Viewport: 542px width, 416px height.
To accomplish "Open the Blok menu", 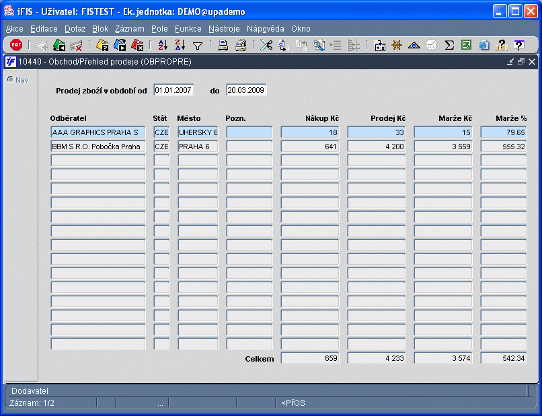I will tap(100, 29).
